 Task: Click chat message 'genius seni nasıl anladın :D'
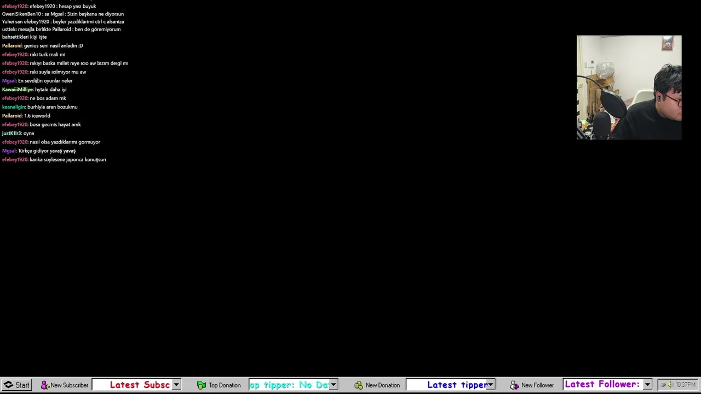(x=54, y=45)
